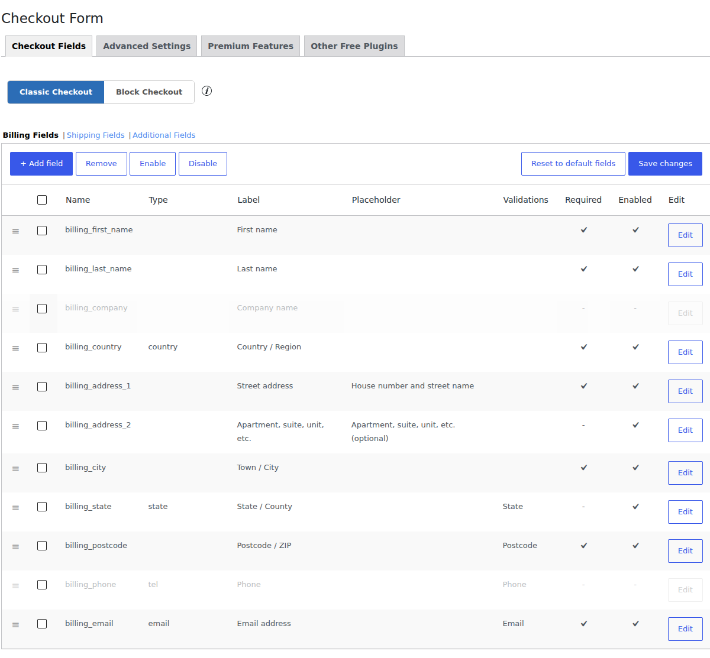Edit the billing_first_name field

point(685,235)
